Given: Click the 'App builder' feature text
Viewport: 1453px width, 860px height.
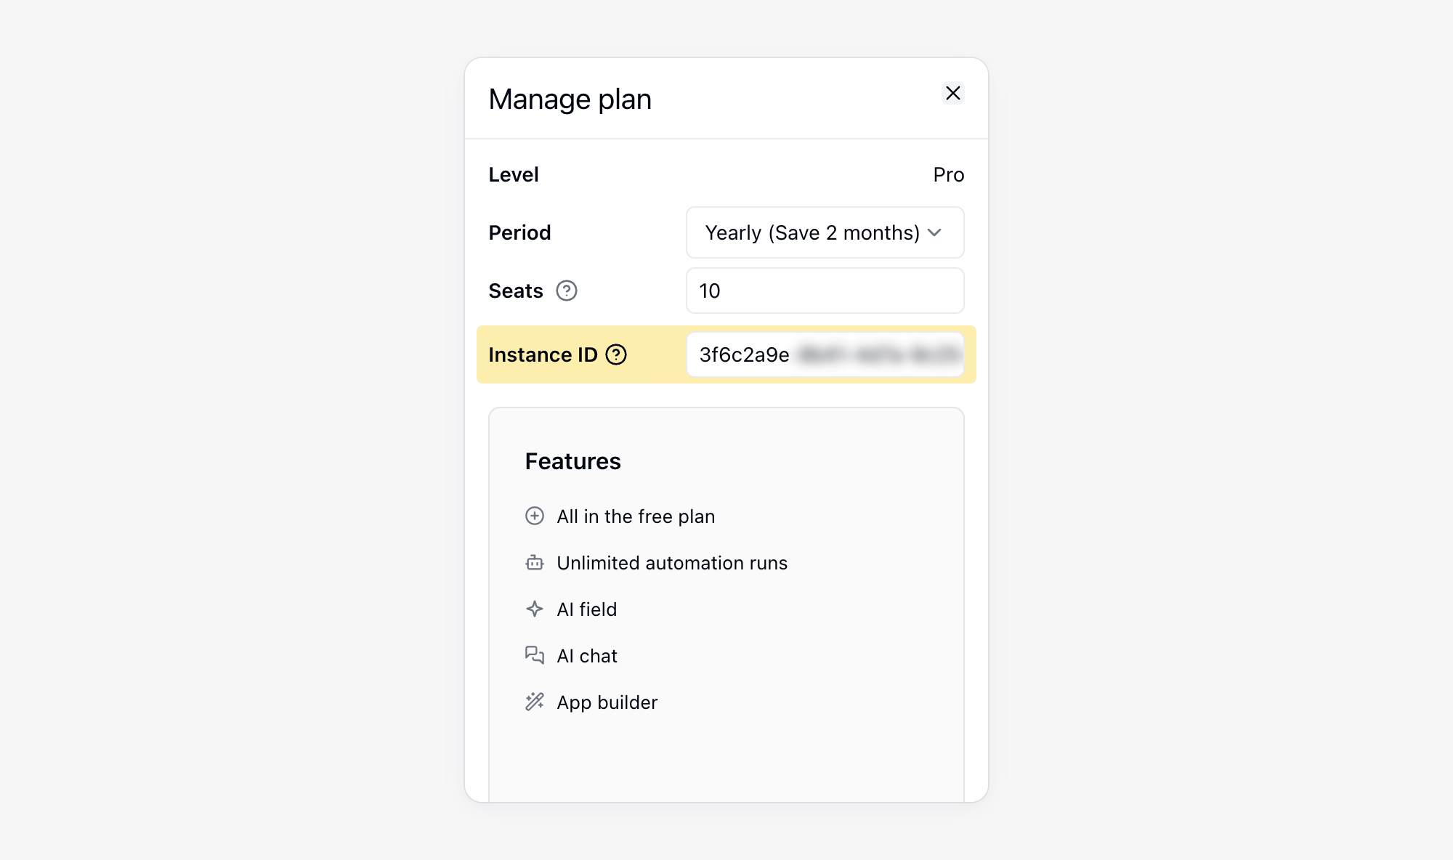Looking at the screenshot, I should tap(607, 702).
